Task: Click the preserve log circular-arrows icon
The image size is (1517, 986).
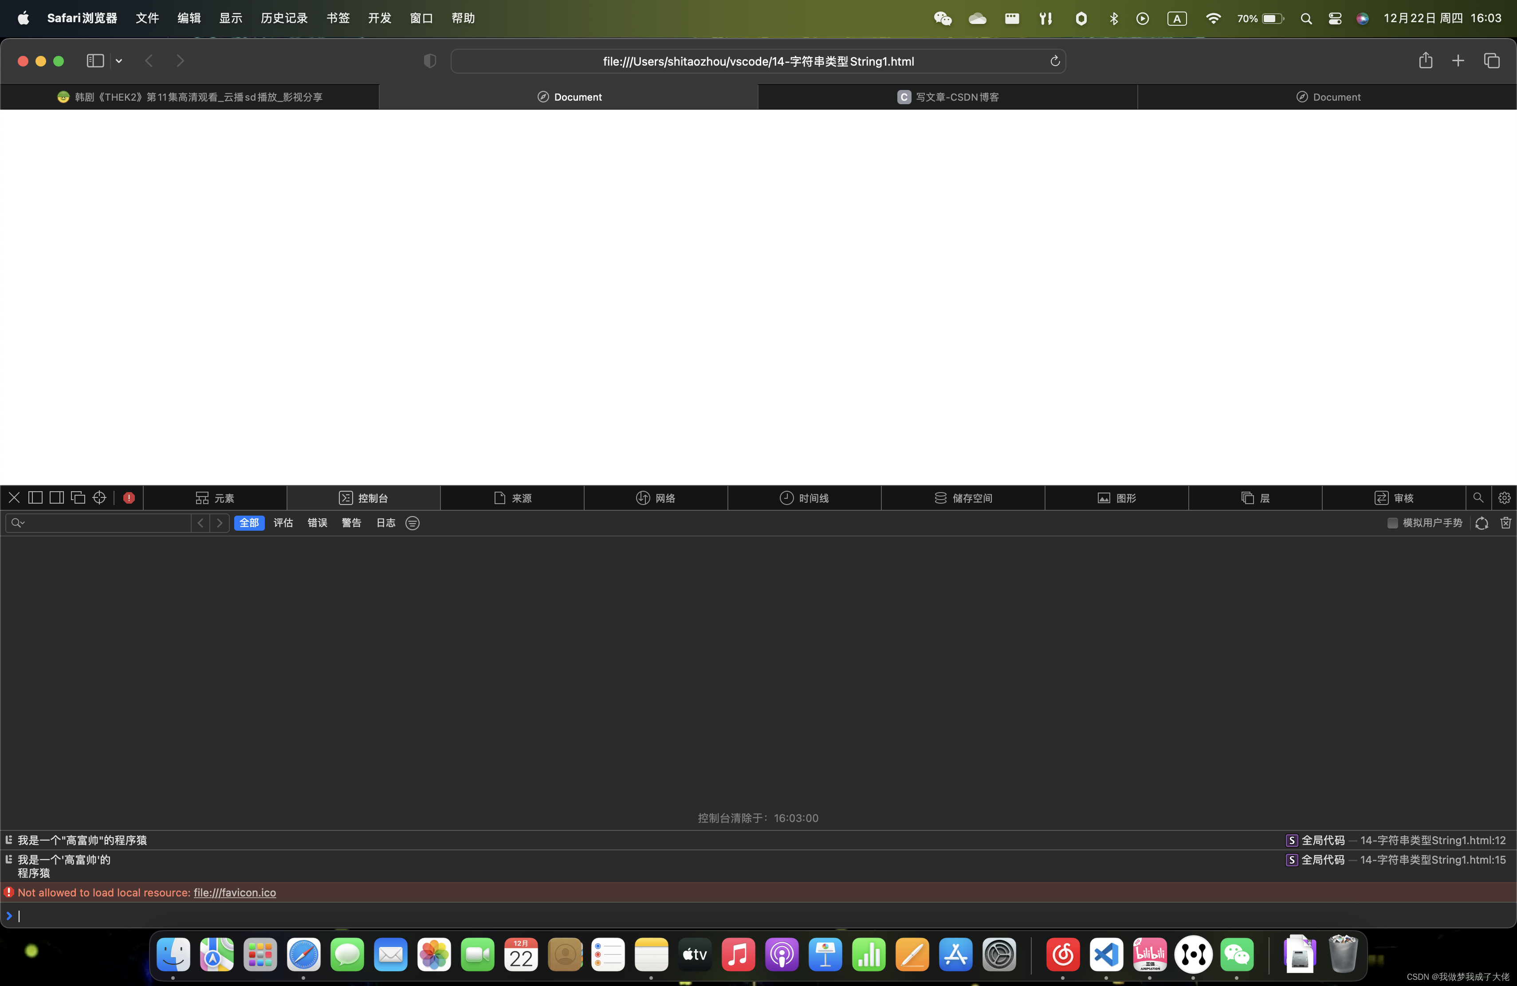Action: point(1482,523)
